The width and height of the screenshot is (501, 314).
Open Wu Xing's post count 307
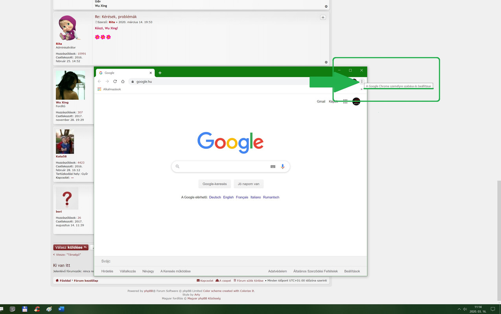(80, 113)
